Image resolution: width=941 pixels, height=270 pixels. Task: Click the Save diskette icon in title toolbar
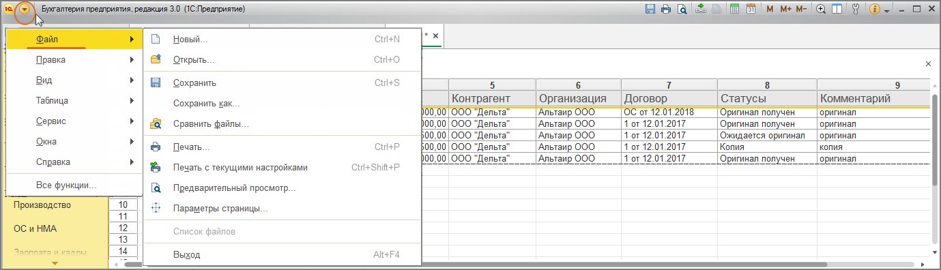(x=650, y=10)
